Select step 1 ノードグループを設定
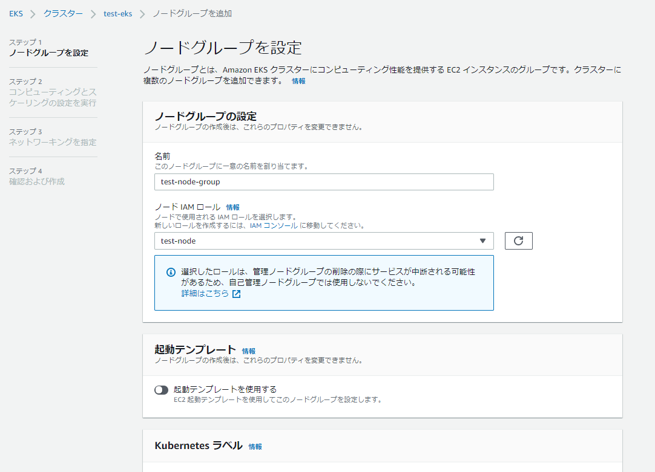Viewport: 655px width, 472px height. tap(48, 53)
